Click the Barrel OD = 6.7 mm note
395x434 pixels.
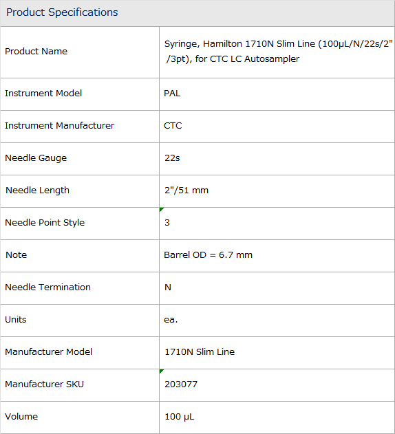click(x=208, y=255)
